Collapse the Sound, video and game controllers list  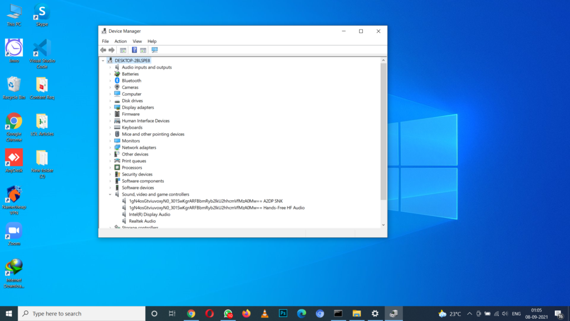(109, 194)
